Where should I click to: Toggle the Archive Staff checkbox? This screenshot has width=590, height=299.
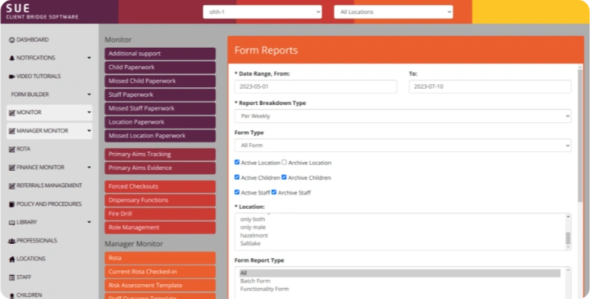[274, 192]
